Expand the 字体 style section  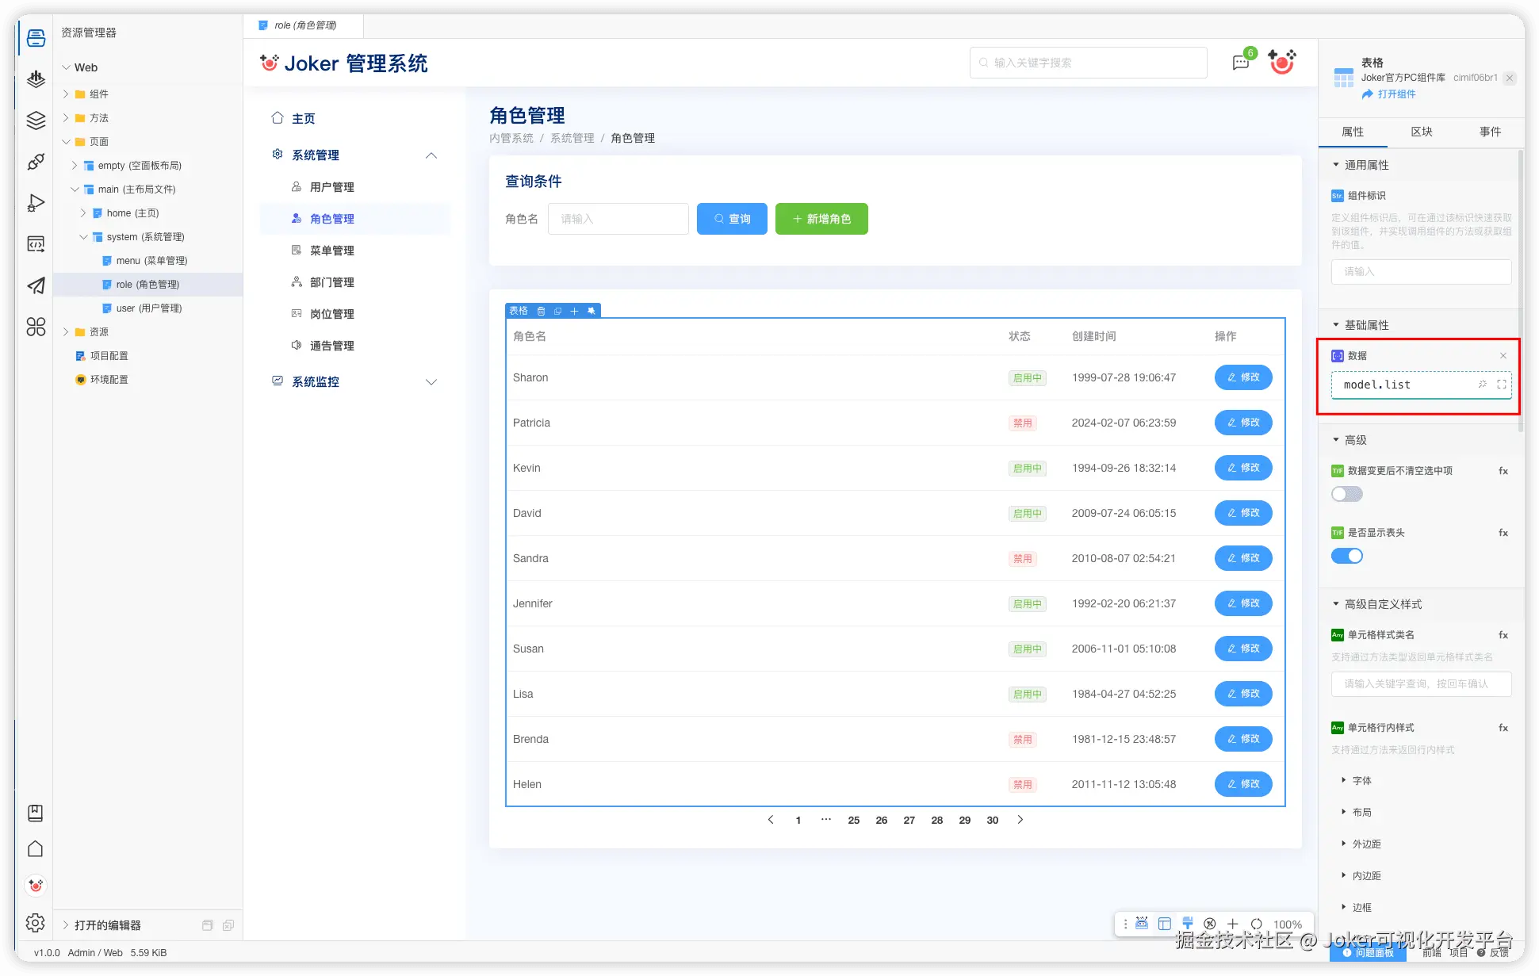1361,780
